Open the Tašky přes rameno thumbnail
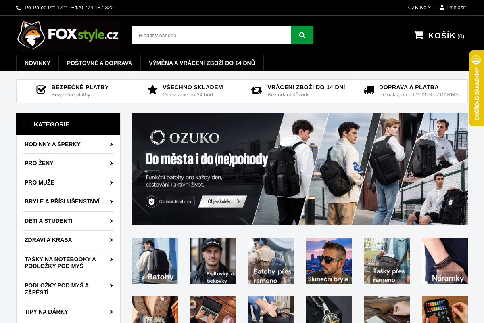This screenshot has width=484, height=323. pos(387,261)
